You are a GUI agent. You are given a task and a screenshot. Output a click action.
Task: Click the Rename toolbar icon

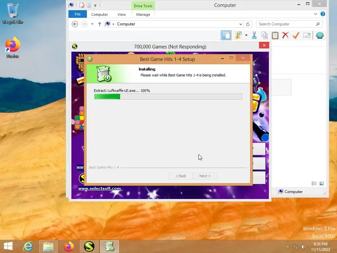pyautogui.click(x=307, y=35)
